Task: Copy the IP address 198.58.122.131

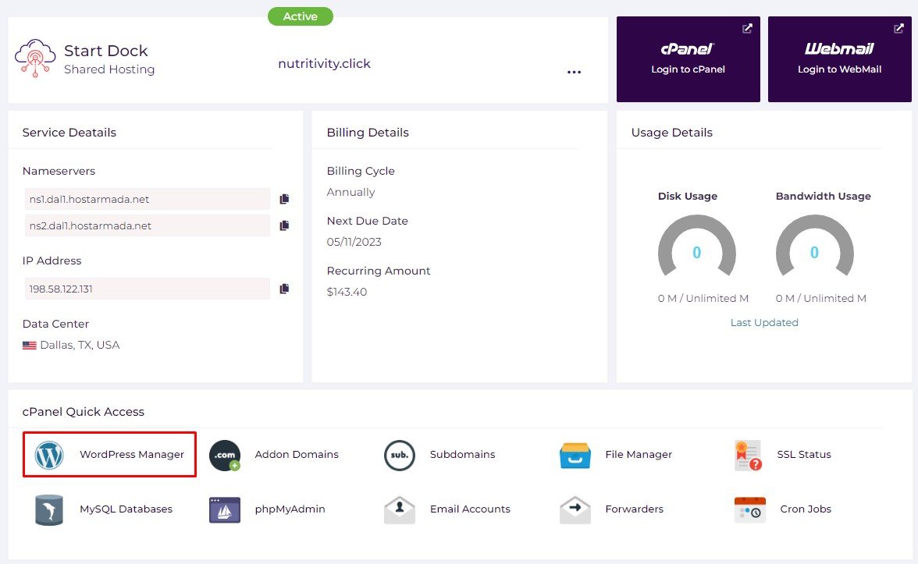Action: click(x=284, y=289)
